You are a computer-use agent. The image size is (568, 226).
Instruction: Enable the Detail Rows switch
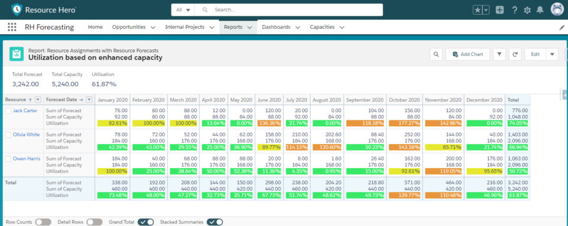point(95,222)
